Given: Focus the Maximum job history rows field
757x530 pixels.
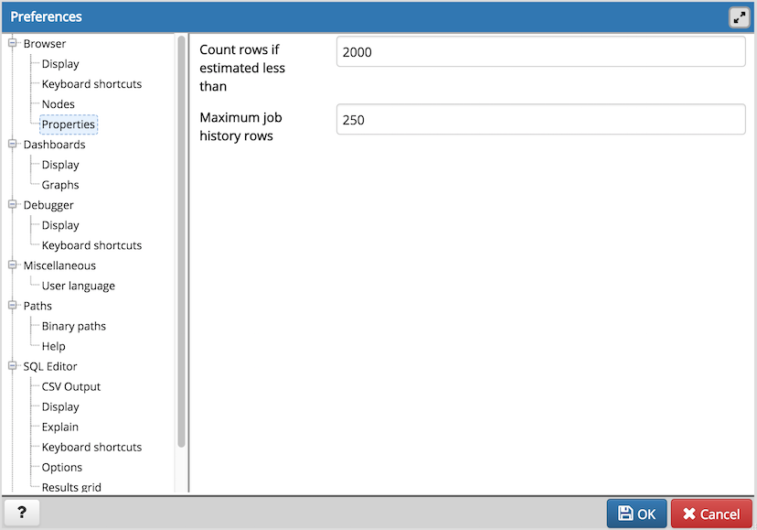Looking at the screenshot, I should [x=540, y=120].
